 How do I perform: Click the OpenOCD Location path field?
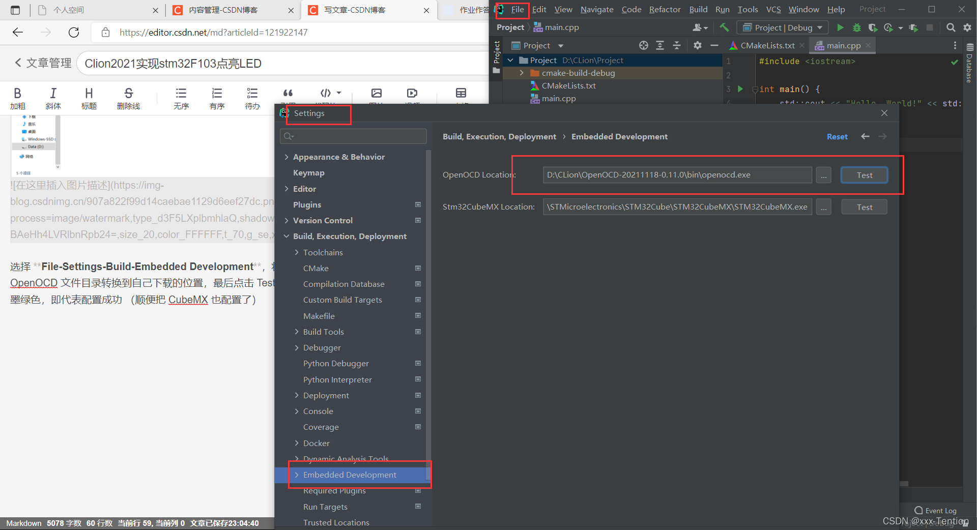point(677,175)
